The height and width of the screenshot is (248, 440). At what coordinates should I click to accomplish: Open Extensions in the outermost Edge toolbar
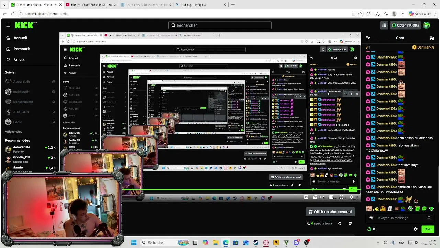pyautogui.click(x=368, y=14)
